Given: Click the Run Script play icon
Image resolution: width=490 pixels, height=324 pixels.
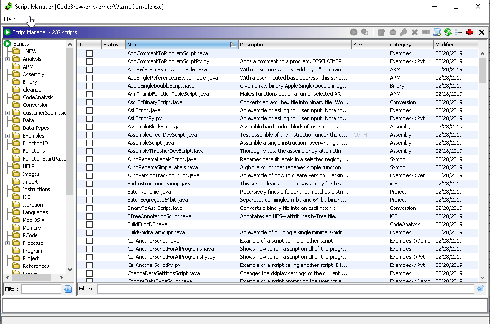Looking at the screenshot, I should pos(353,32).
